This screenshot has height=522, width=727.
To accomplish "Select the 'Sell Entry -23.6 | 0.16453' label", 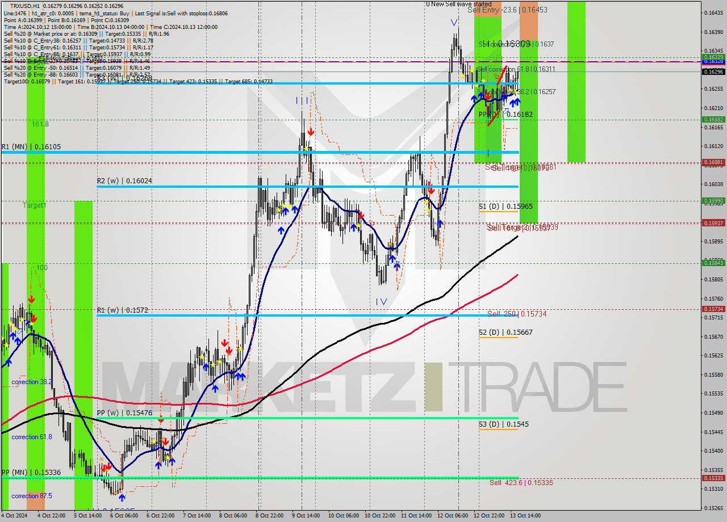I will 507,10.
